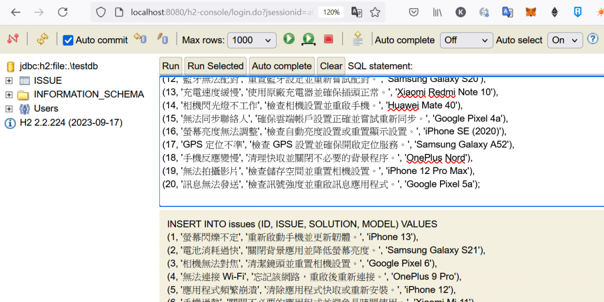Toggle the Auto commit checkbox
The height and width of the screenshot is (302, 604).
coord(68,40)
